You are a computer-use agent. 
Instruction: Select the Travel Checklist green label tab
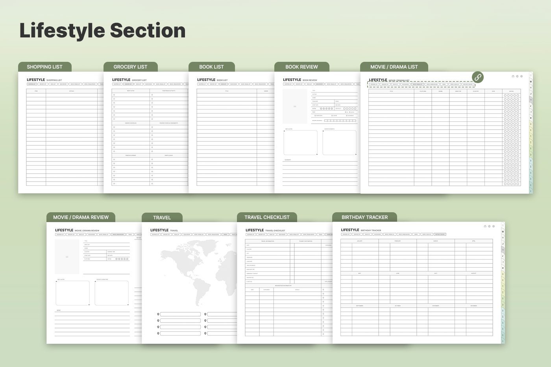click(x=267, y=217)
